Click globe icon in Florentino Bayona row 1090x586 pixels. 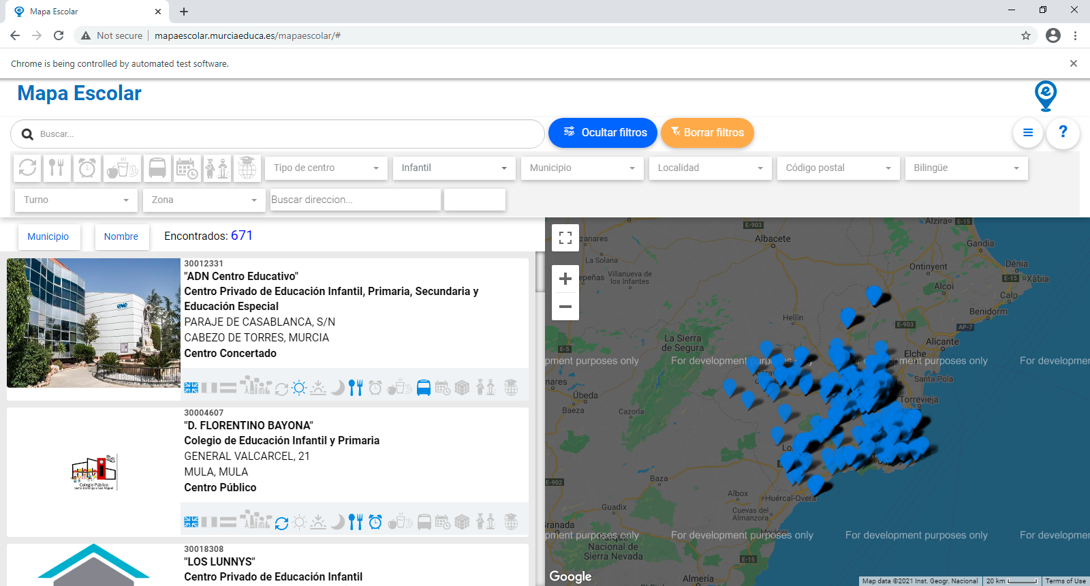point(511,522)
